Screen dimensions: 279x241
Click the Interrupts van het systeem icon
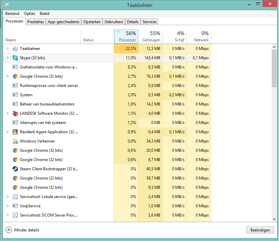15,123
